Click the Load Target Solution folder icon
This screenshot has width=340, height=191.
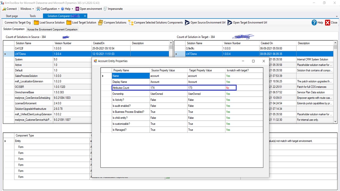tap(69, 23)
